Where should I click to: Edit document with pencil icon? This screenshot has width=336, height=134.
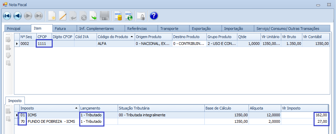tap(63, 16)
